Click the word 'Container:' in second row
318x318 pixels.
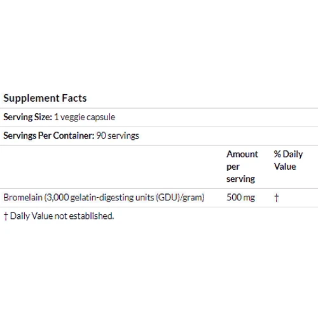coord(74,135)
